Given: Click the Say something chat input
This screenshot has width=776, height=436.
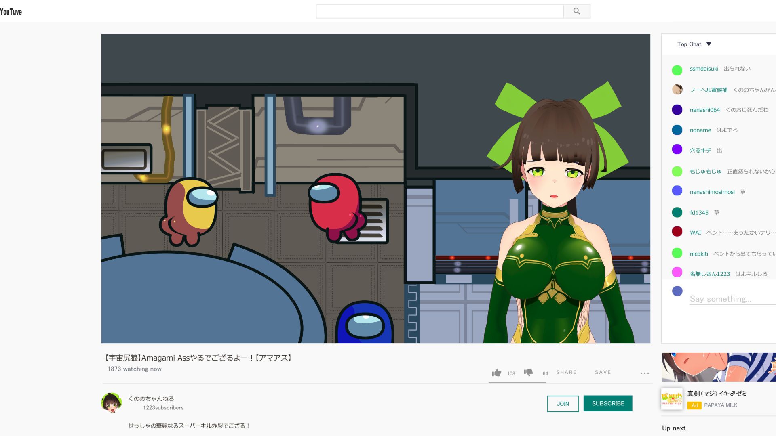Looking at the screenshot, I should pos(732,299).
